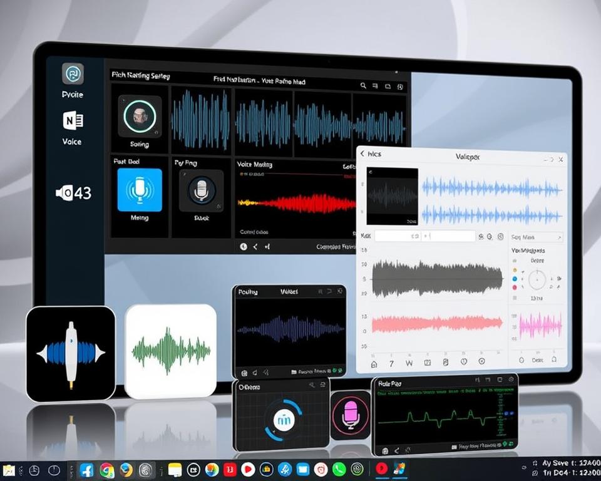The image size is (601, 481).
Task: Click the top sidebar app icon above Pvoite
Action: point(73,74)
